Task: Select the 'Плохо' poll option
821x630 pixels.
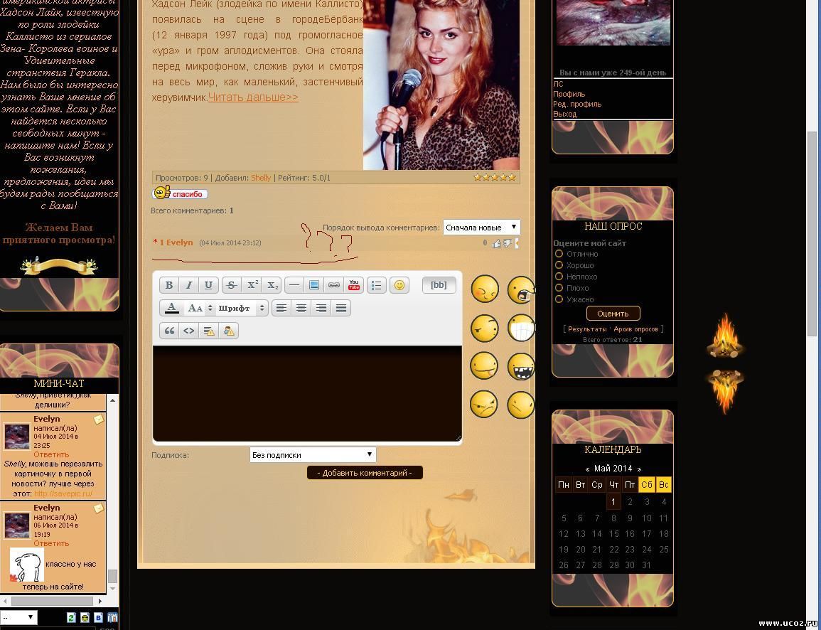Action: pyautogui.click(x=559, y=288)
